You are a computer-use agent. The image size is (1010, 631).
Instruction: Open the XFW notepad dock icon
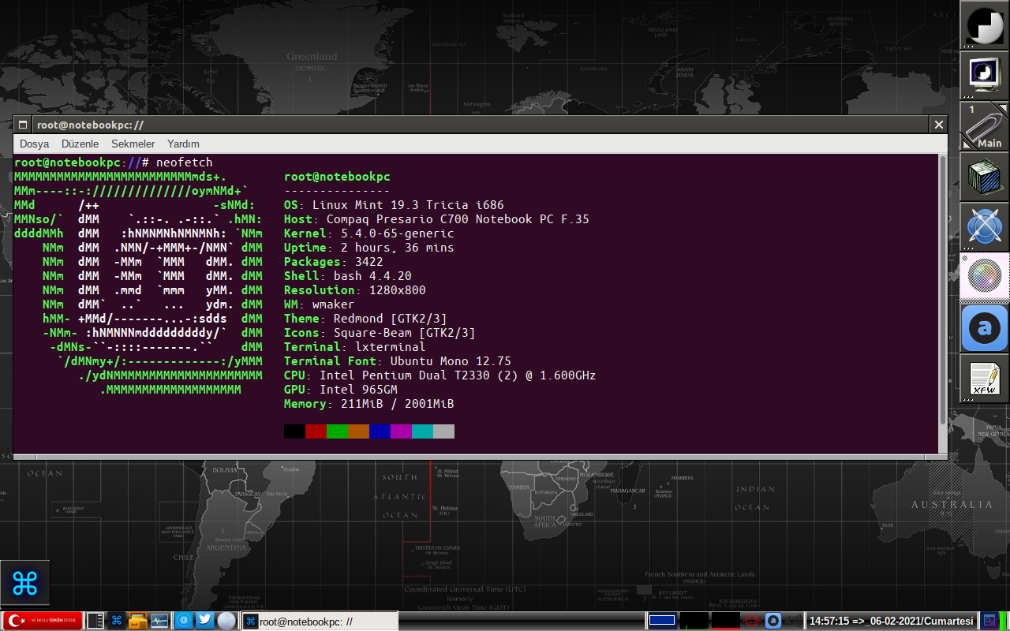(x=985, y=379)
